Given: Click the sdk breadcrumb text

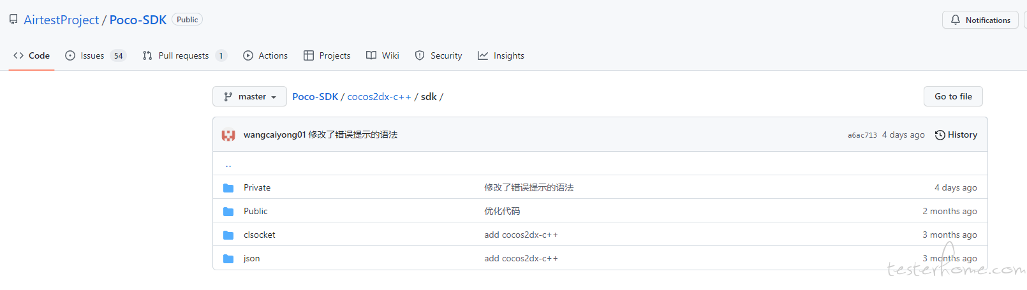Looking at the screenshot, I should [429, 97].
